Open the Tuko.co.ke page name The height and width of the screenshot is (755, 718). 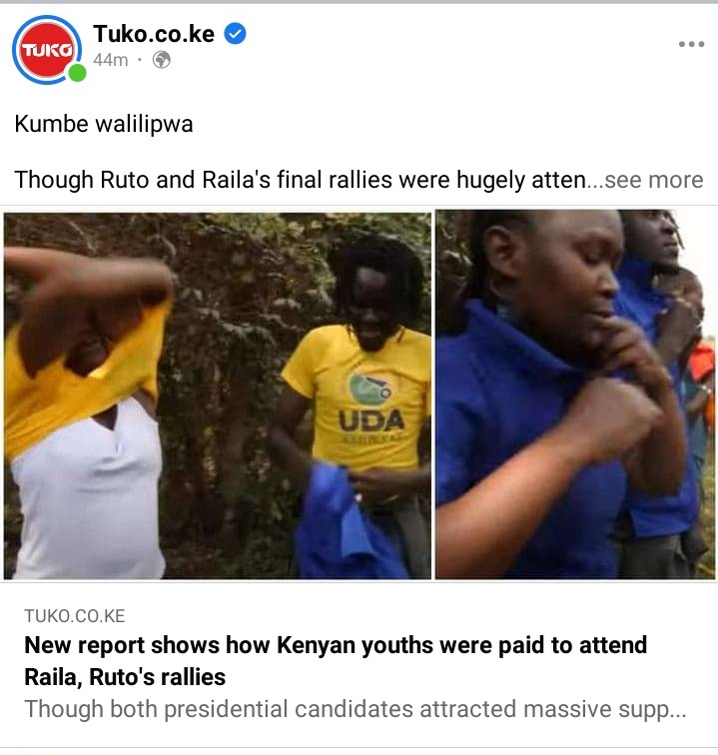point(154,34)
